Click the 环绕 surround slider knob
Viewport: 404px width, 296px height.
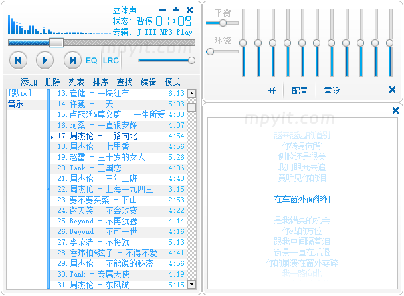[x=210, y=51]
